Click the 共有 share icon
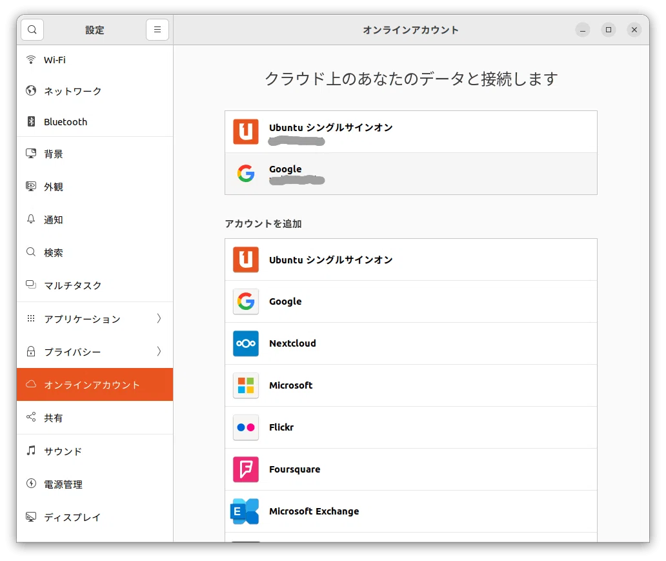This screenshot has width=666, height=561. pos(31,417)
